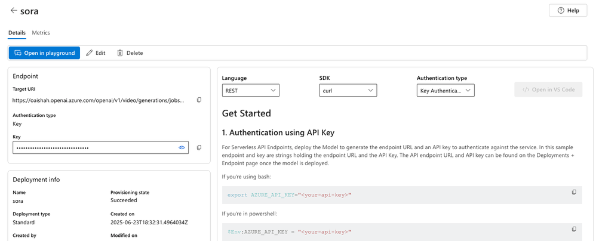Click the Deployment info heading

pos(36,180)
